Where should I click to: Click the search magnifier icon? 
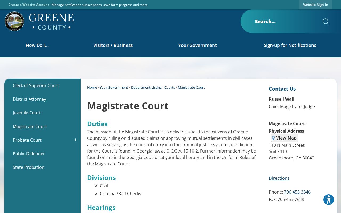325,21
